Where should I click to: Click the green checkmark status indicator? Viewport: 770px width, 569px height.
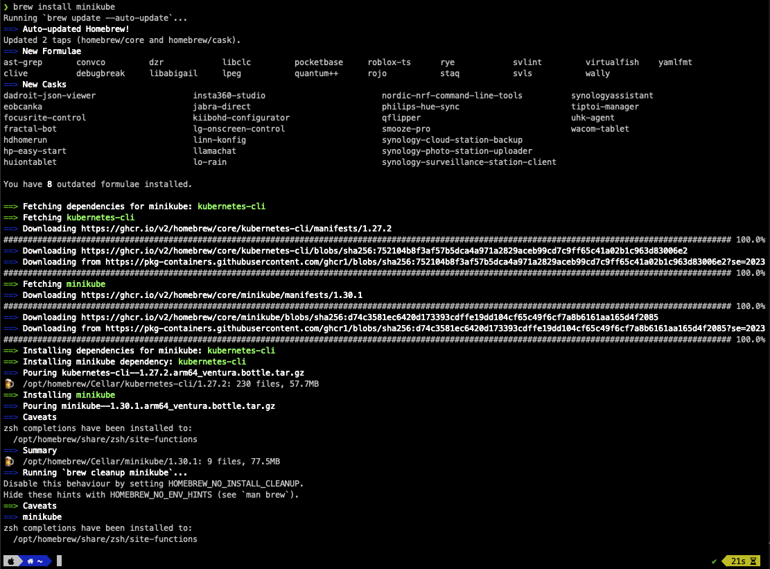(714, 561)
